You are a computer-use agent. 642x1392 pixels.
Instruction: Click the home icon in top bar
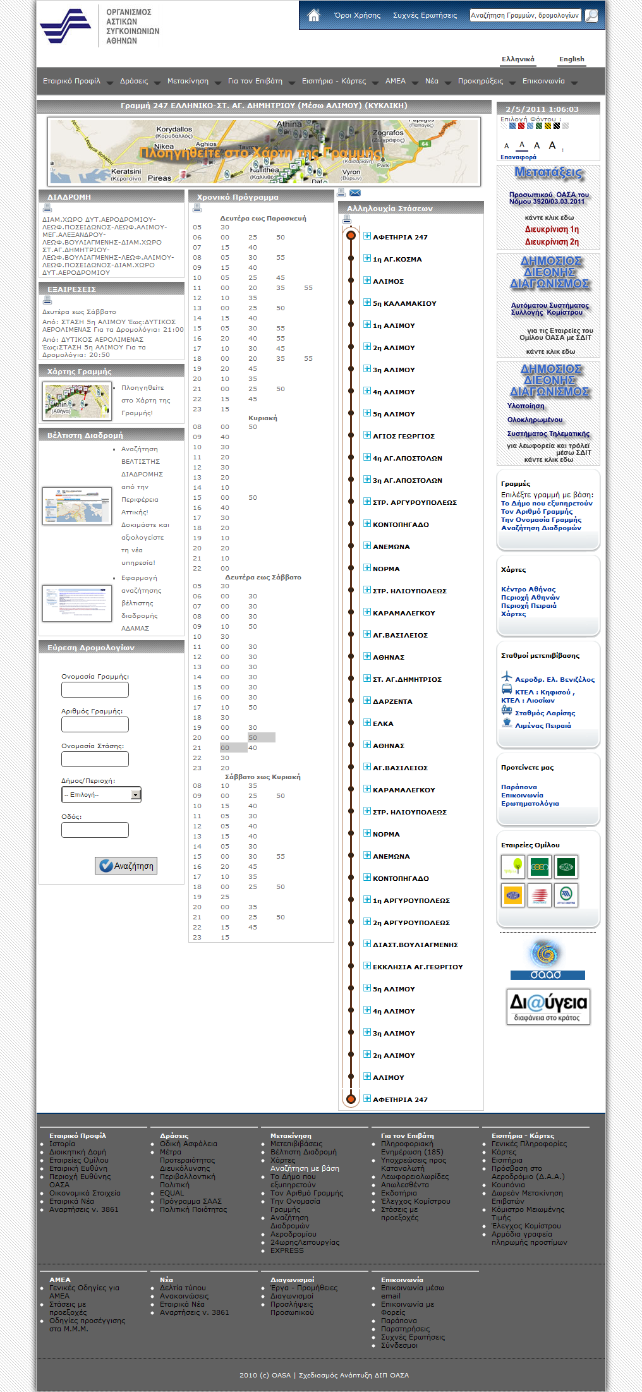click(x=313, y=15)
